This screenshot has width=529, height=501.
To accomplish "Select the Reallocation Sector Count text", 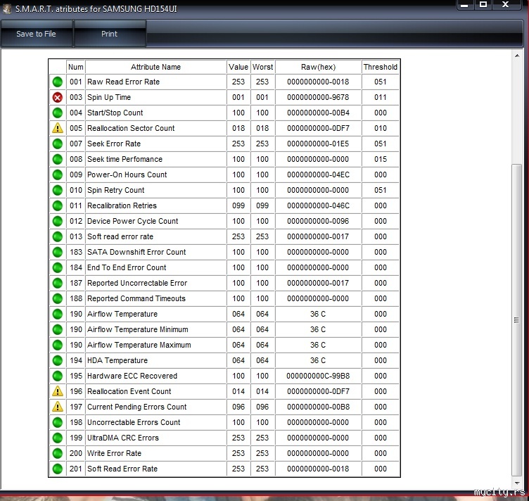I will [x=131, y=128].
